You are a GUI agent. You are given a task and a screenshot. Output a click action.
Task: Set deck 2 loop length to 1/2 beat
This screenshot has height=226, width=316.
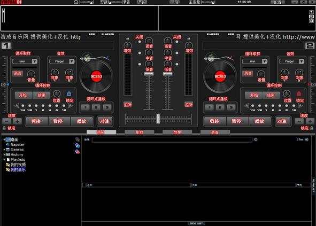(x=259, y=106)
